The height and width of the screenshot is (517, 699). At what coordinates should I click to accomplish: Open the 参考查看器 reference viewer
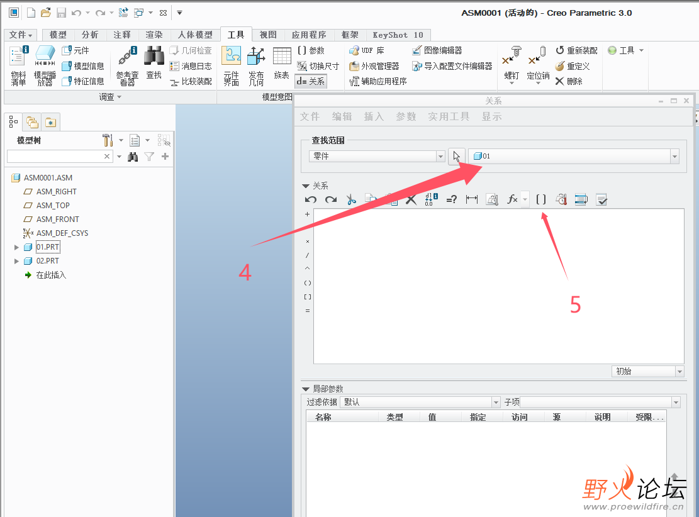128,66
